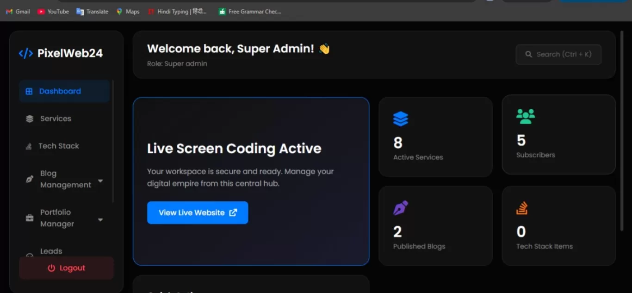
Task: Click the sidebar vertical scrollbar
Action: (113, 141)
